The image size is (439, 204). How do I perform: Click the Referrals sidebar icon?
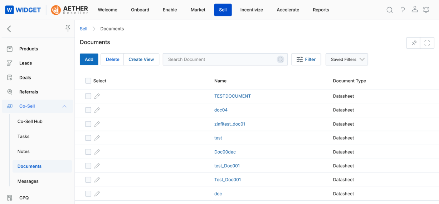point(10,92)
